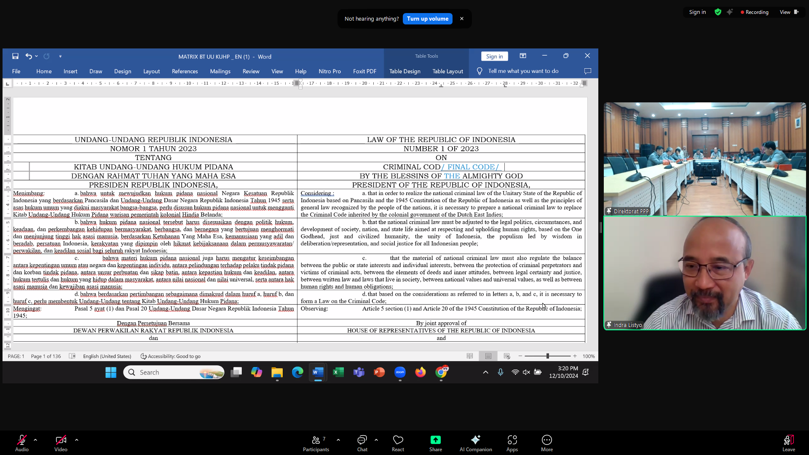
Task: Open the React menu
Action: coord(398,443)
